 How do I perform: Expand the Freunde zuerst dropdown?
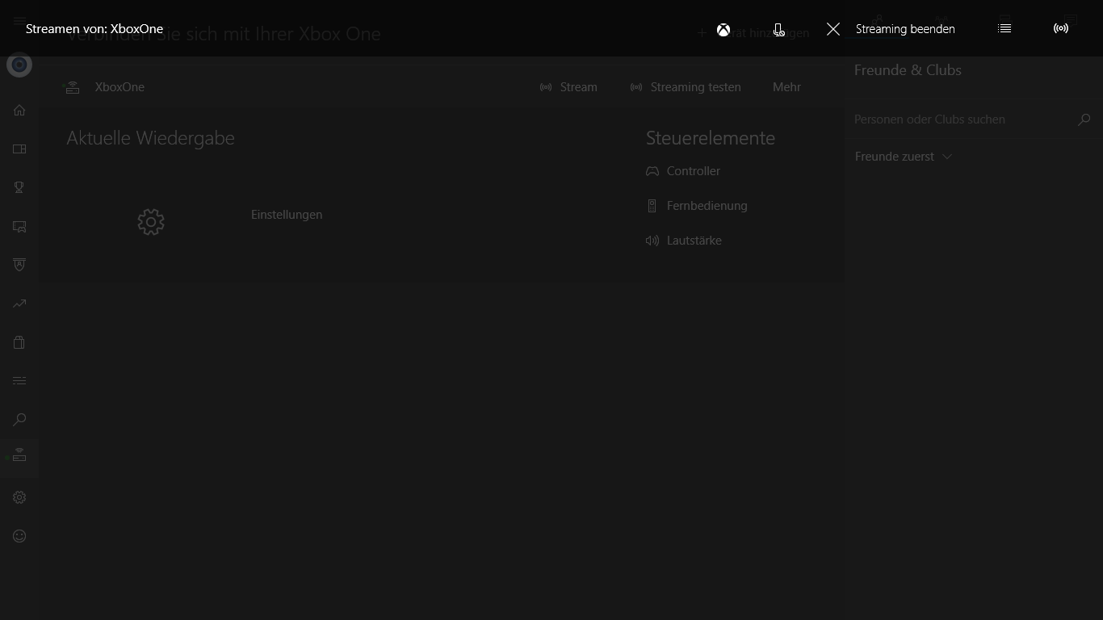click(x=904, y=157)
